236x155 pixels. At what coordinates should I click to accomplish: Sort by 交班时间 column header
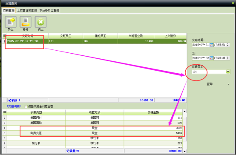(x=28, y=36)
